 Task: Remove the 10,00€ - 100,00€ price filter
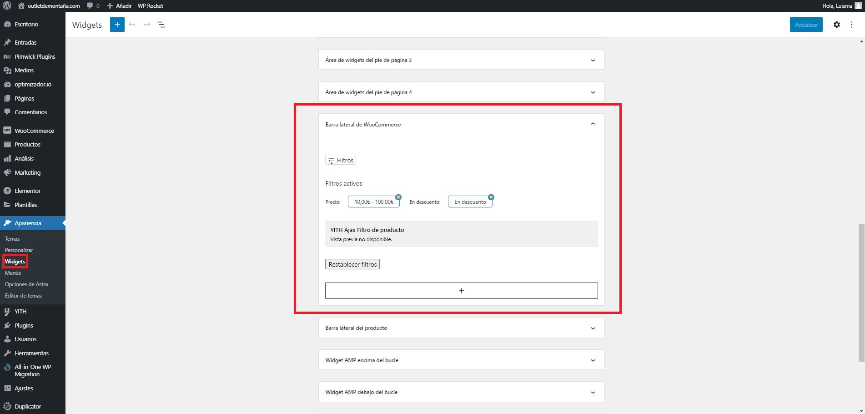398,197
